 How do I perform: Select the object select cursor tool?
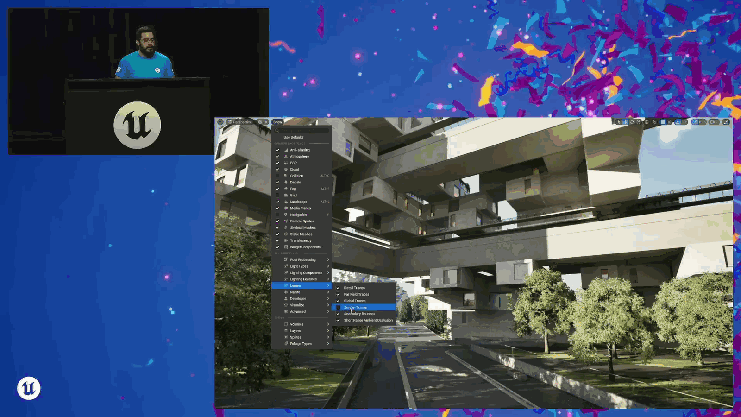click(618, 122)
